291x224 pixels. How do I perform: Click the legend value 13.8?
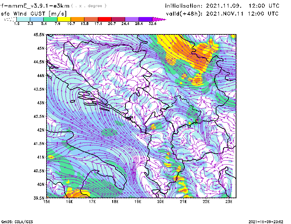[x=84, y=24]
